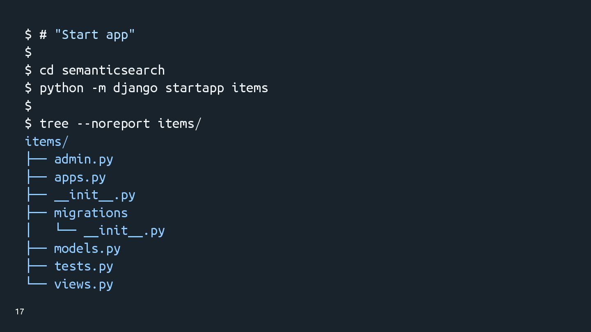Click the items/ root directory line
Viewport: 591px width, 332px height.
pyautogui.click(x=47, y=141)
